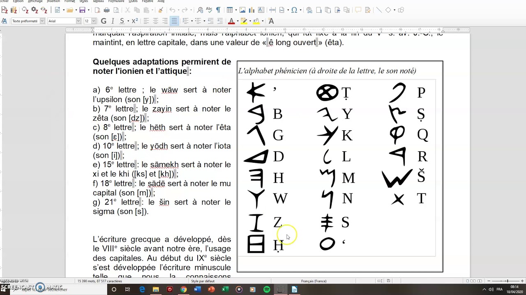Open font size 12 dropdown
This screenshot has width=526, height=295.
pyautogui.click(x=94, y=21)
